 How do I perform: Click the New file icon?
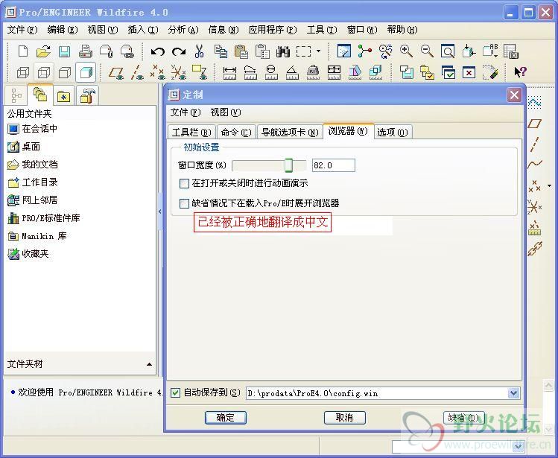point(23,51)
